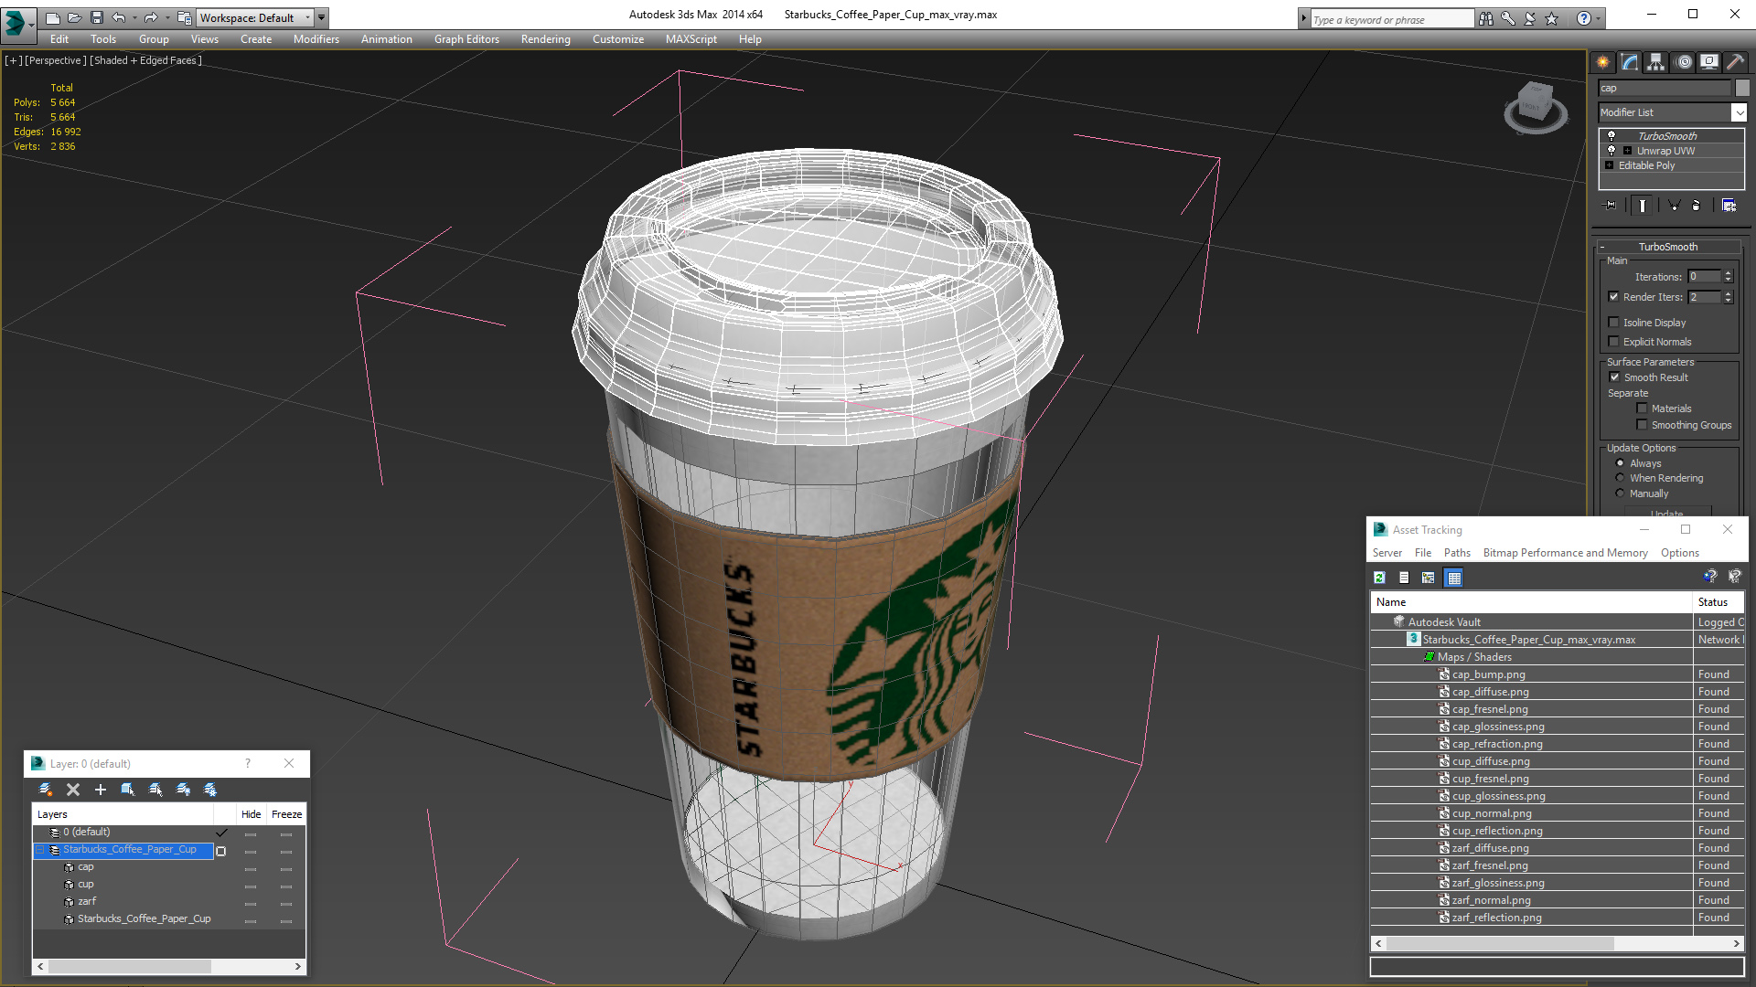Click Select Highlighted Objects and Layers icon
Screen dimensions: 1756x987
pyautogui.click(x=128, y=790)
